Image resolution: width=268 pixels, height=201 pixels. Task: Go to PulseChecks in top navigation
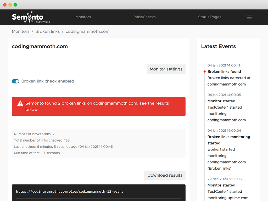(x=144, y=17)
